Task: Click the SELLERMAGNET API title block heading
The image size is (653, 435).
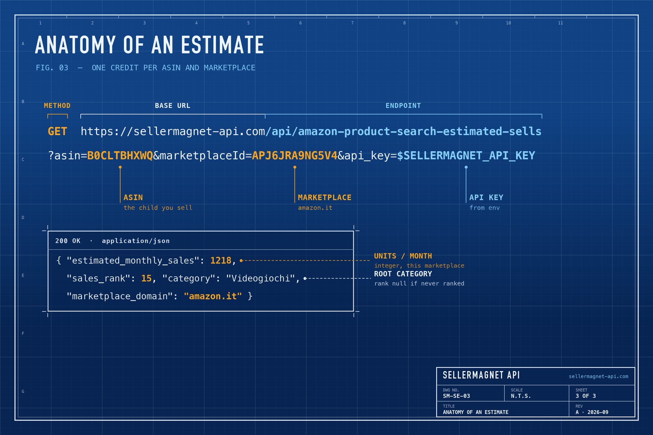Action: click(x=481, y=375)
